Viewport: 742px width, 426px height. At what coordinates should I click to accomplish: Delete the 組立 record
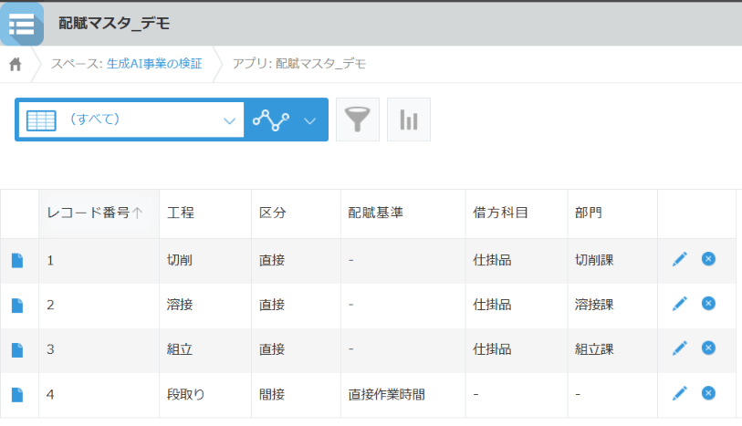coord(708,348)
